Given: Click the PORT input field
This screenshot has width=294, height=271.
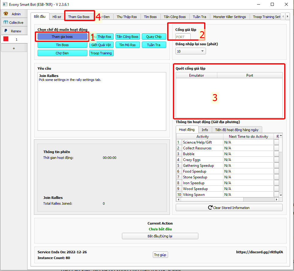Looking at the screenshot, I should 183,37.
